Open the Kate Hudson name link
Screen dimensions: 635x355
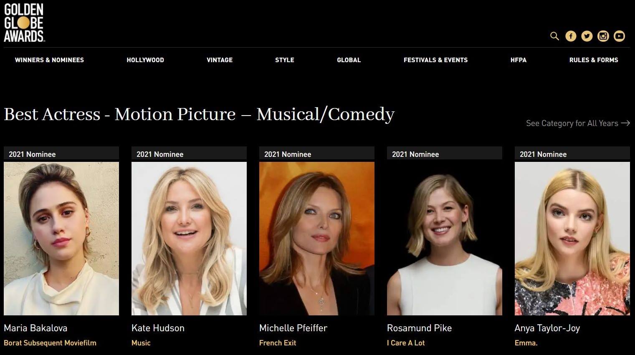click(158, 328)
